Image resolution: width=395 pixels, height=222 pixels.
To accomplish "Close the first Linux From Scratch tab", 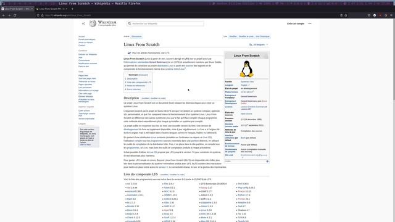I will 32,9.
